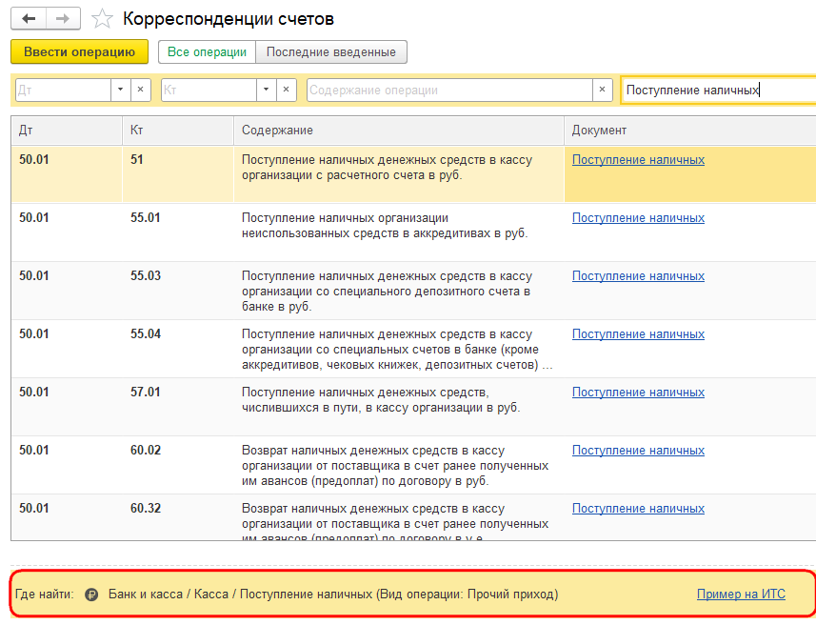Open Поступление наличных link in row 55.03
Screen dimensions: 816x625
639,276
